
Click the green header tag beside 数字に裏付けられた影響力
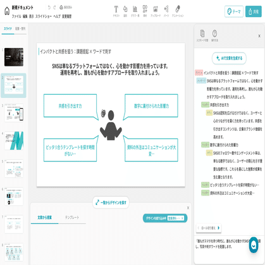pos(205,145)
